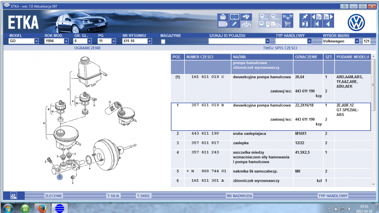The image size is (379, 213).
Task: Click the ETKA title bar icon
Action: (7, 6)
